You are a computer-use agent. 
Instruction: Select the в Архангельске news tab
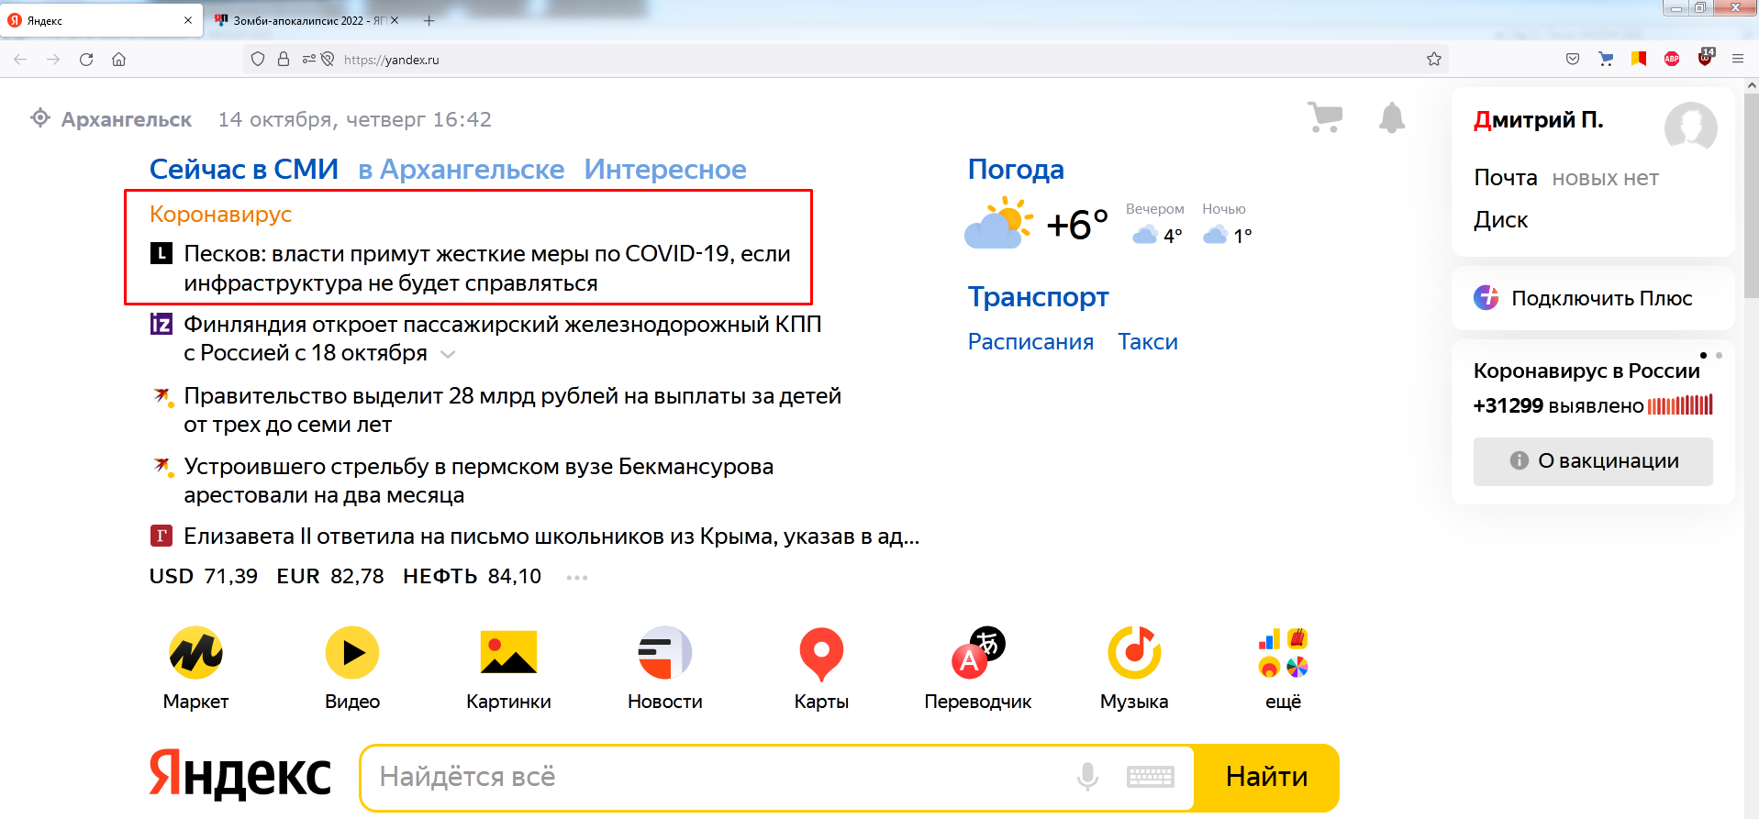[x=462, y=170]
